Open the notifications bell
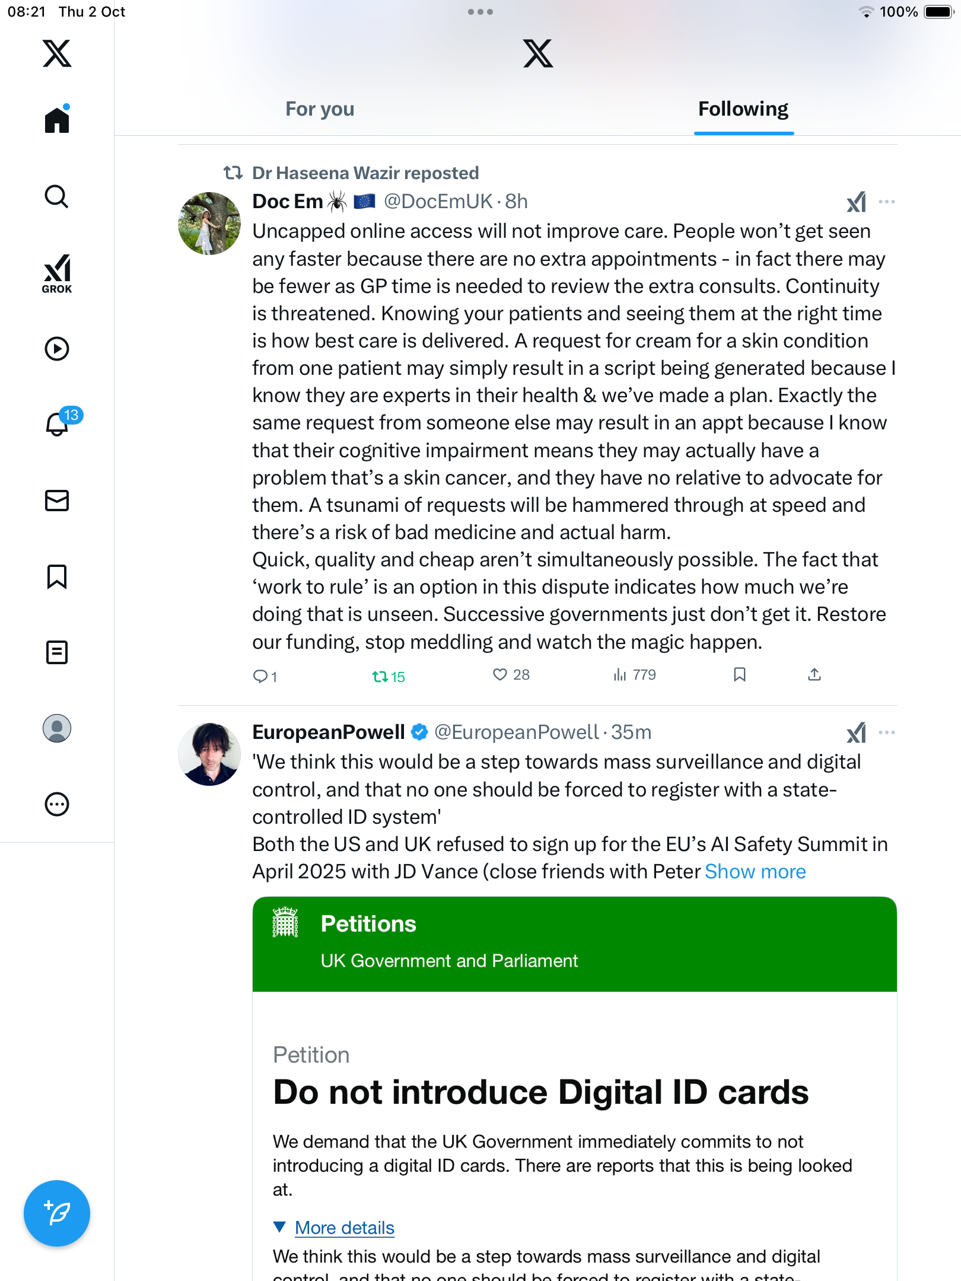Viewport: 961px width, 1281px height. [x=58, y=424]
